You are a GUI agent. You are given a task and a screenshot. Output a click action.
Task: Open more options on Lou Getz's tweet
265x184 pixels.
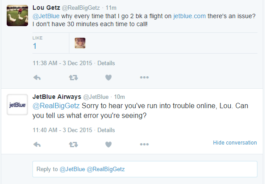[145, 77]
